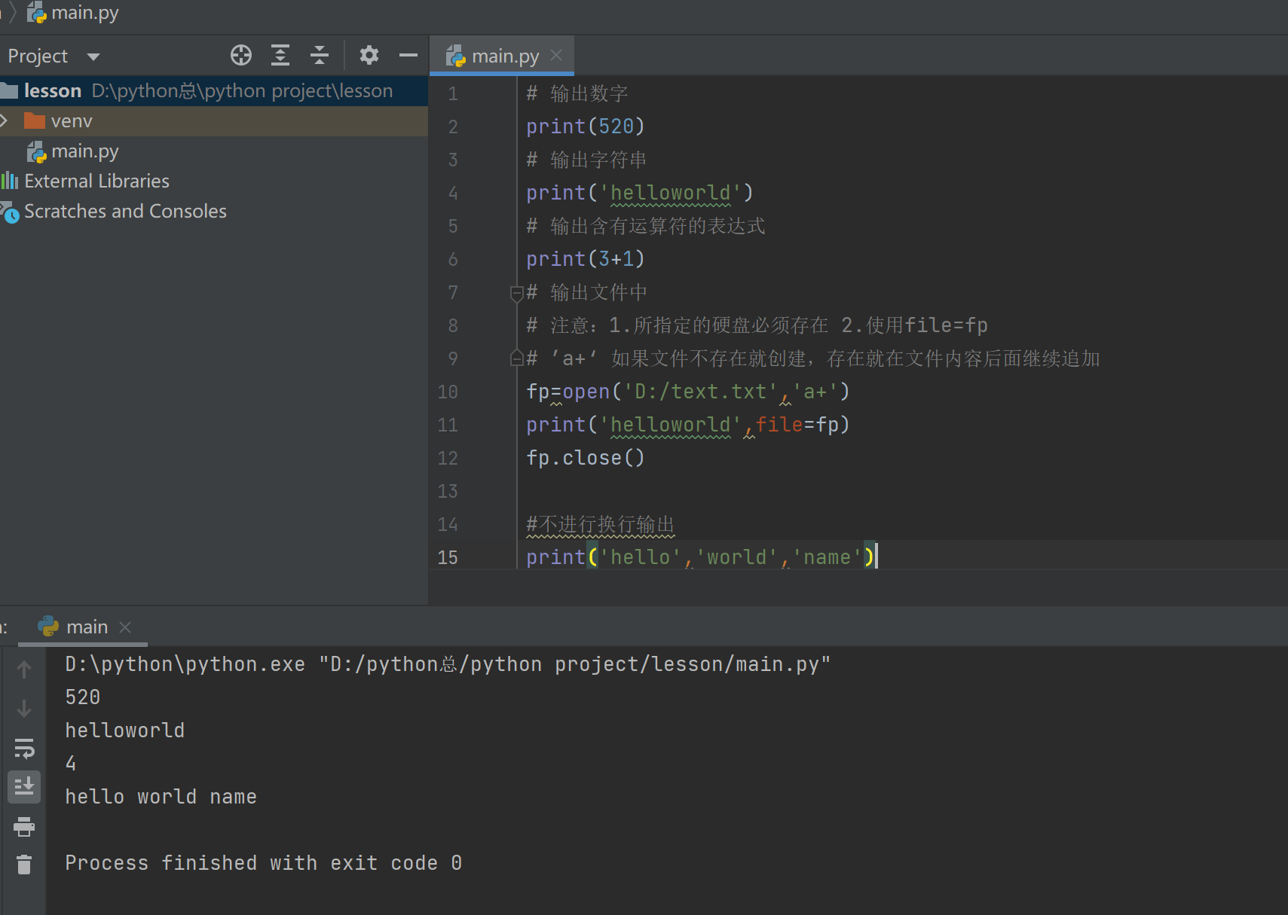
Task: Click the Down stack trace arrow
Action: click(x=24, y=708)
